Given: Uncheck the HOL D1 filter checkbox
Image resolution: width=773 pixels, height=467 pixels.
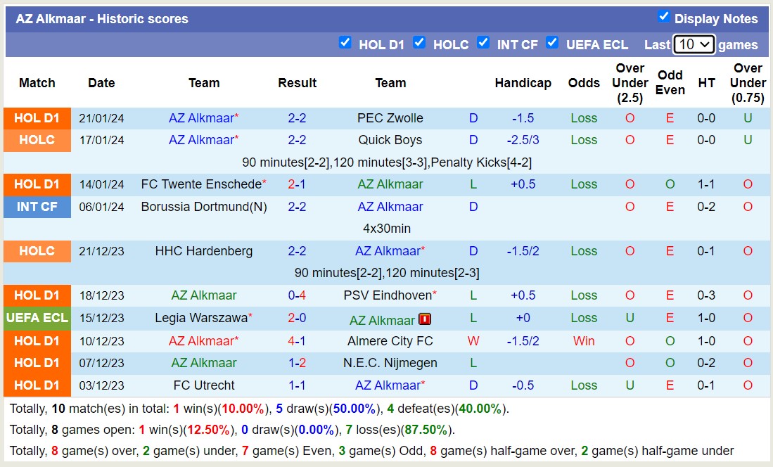Looking at the screenshot, I should [x=345, y=43].
